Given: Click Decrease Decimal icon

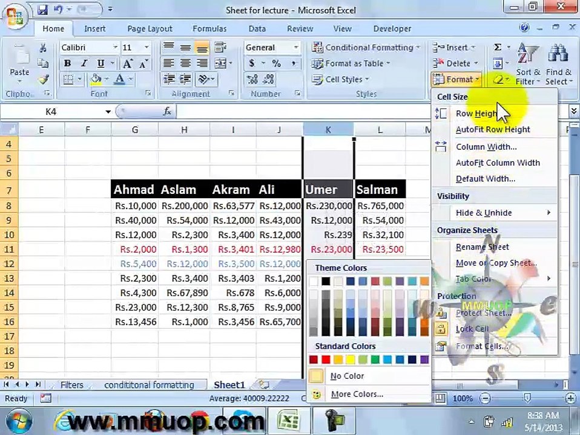Looking at the screenshot, I should (x=269, y=79).
